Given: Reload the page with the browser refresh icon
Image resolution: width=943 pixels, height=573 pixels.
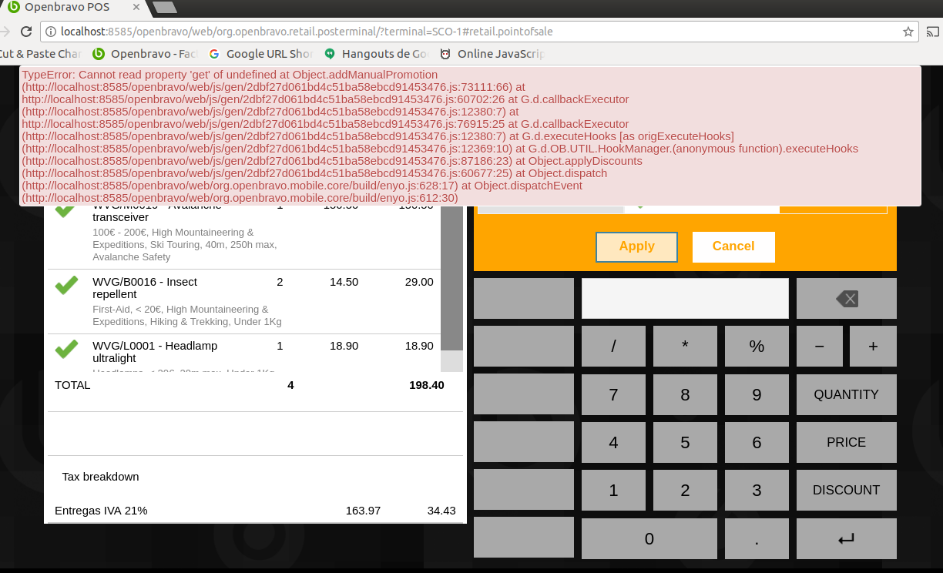Looking at the screenshot, I should click(26, 32).
